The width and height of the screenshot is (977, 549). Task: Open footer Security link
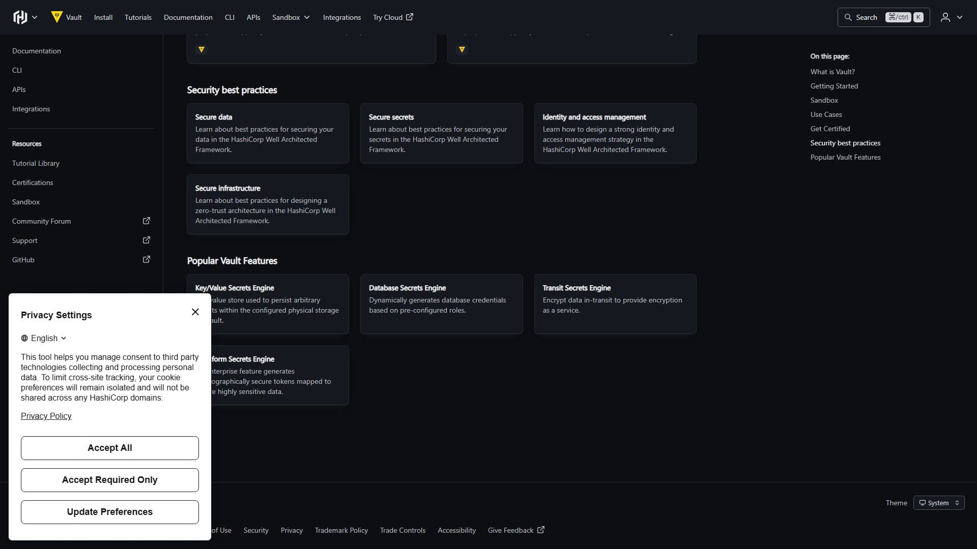click(256, 530)
